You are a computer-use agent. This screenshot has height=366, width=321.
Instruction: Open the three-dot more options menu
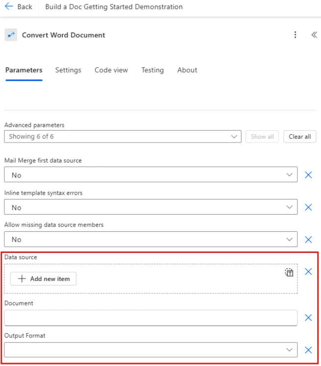click(x=295, y=35)
